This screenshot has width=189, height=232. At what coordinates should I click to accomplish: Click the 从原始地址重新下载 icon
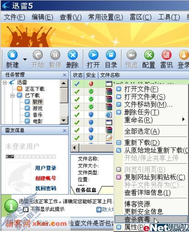(x=119, y=150)
